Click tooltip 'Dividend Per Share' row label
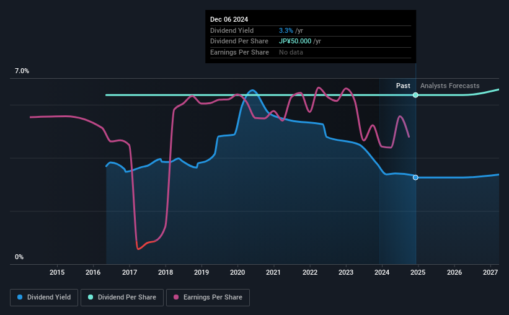The width and height of the screenshot is (509, 315). (x=239, y=42)
